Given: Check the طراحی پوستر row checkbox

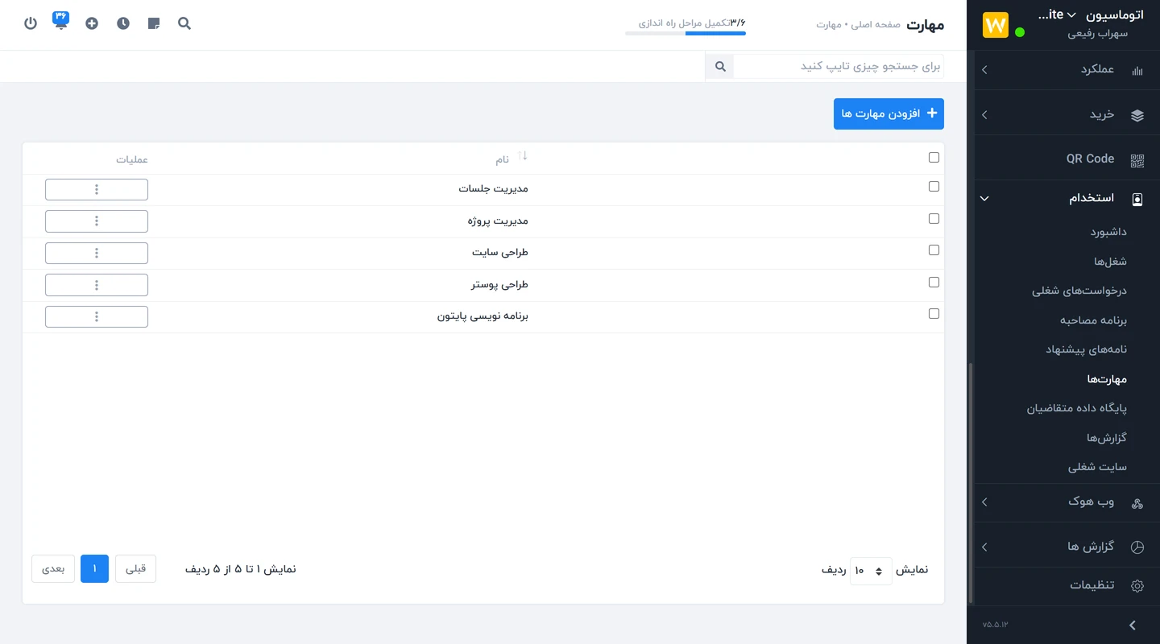Looking at the screenshot, I should [x=934, y=283].
